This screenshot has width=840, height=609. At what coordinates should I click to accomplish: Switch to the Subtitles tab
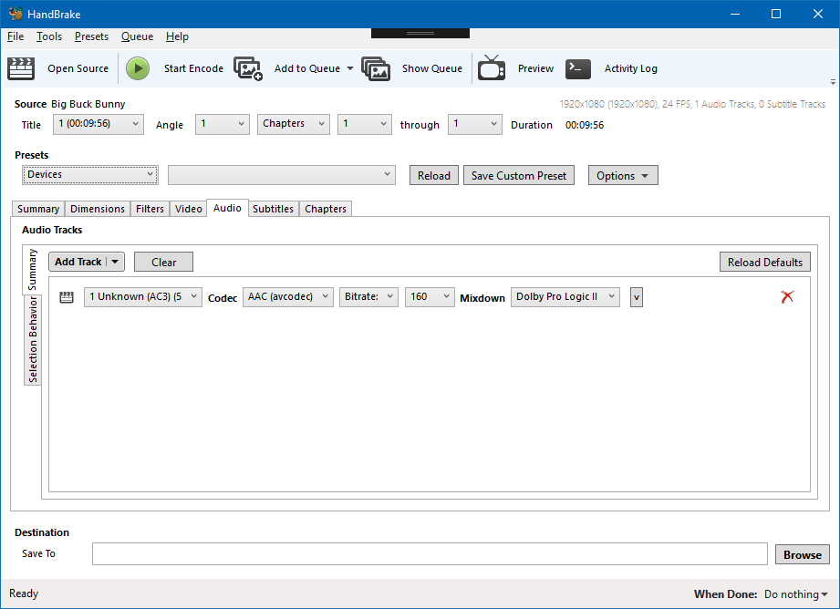274,209
